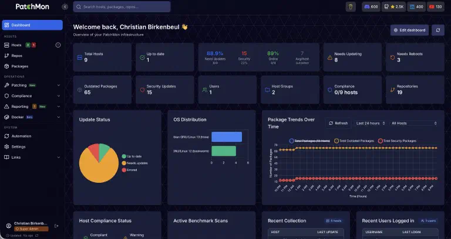The height and width of the screenshot is (239, 451).
Task: Toggle the Total Packages legend item
Action: (x=309, y=141)
